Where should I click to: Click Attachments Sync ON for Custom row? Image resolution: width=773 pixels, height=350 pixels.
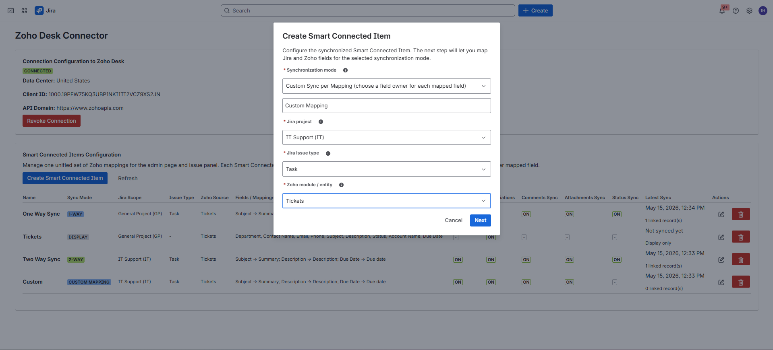click(569, 282)
